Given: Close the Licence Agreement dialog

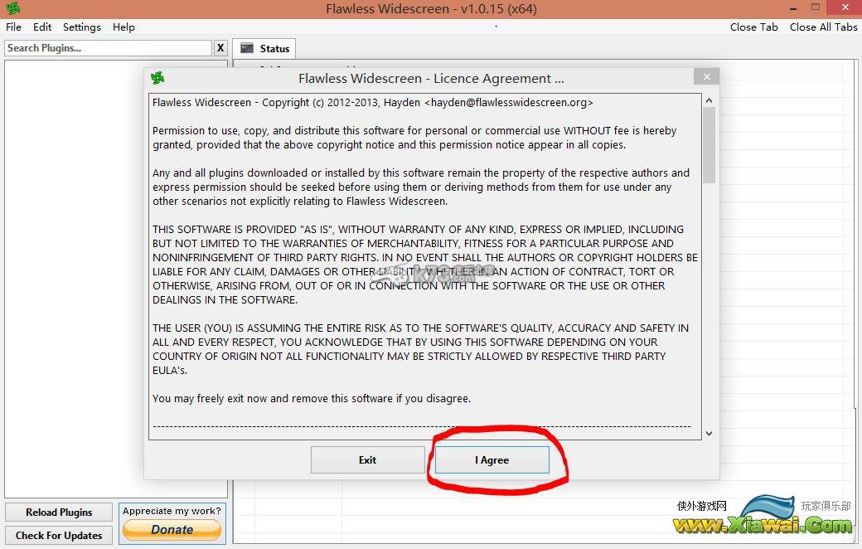Looking at the screenshot, I should click(707, 77).
